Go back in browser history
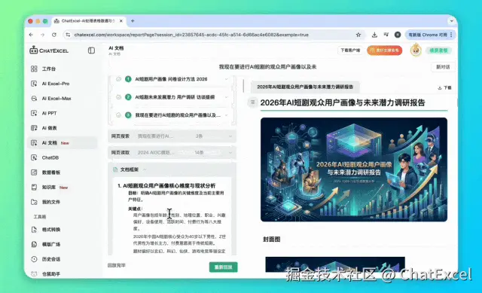482x293 pixels. pyautogui.click(x=31, y=35)
